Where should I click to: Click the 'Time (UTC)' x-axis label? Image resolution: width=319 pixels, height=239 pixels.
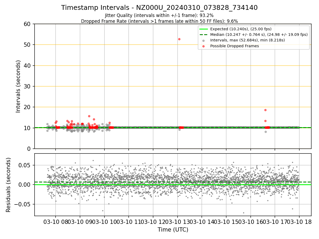(173, 230)
